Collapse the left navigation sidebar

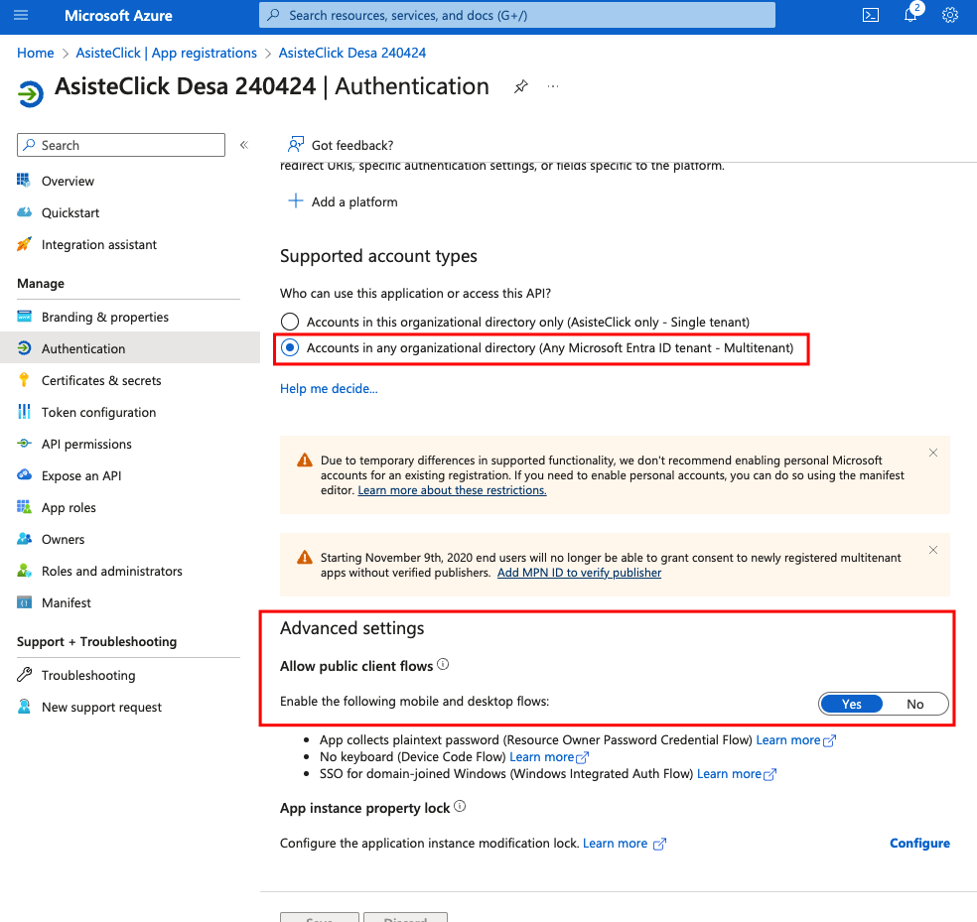pos(243,144)
